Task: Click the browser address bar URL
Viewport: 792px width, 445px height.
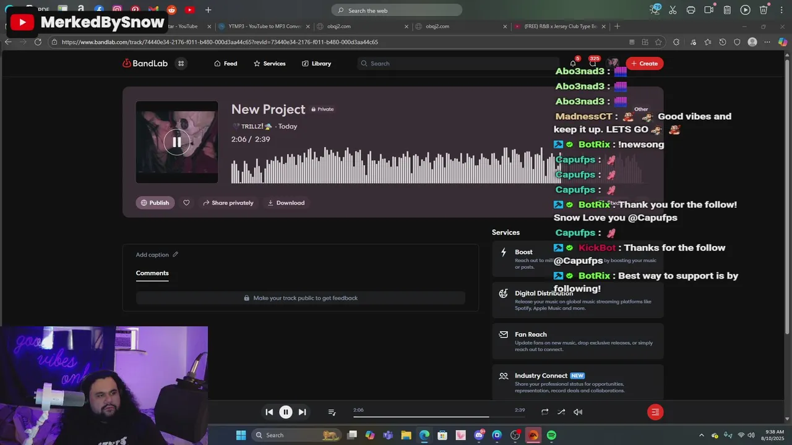Action: click(220, 42)
